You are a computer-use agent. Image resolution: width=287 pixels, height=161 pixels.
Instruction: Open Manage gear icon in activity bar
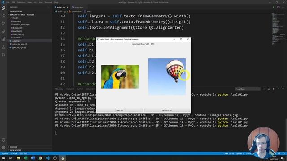tap(4, 148)
